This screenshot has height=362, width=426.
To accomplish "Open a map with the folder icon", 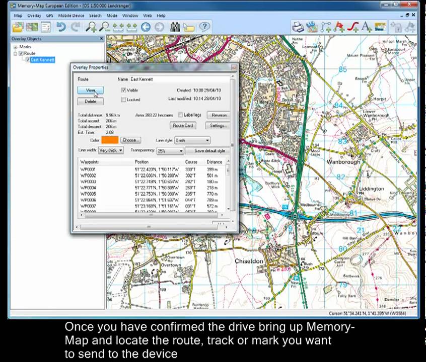I will coord(18,27).
